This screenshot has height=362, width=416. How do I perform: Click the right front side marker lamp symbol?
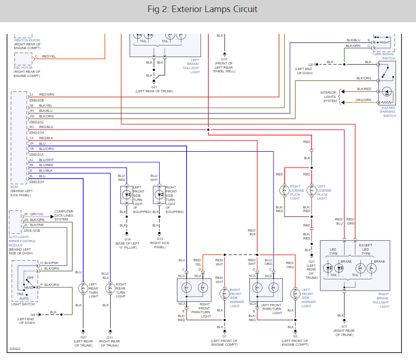pyautogui.click(x=224, y=294)
